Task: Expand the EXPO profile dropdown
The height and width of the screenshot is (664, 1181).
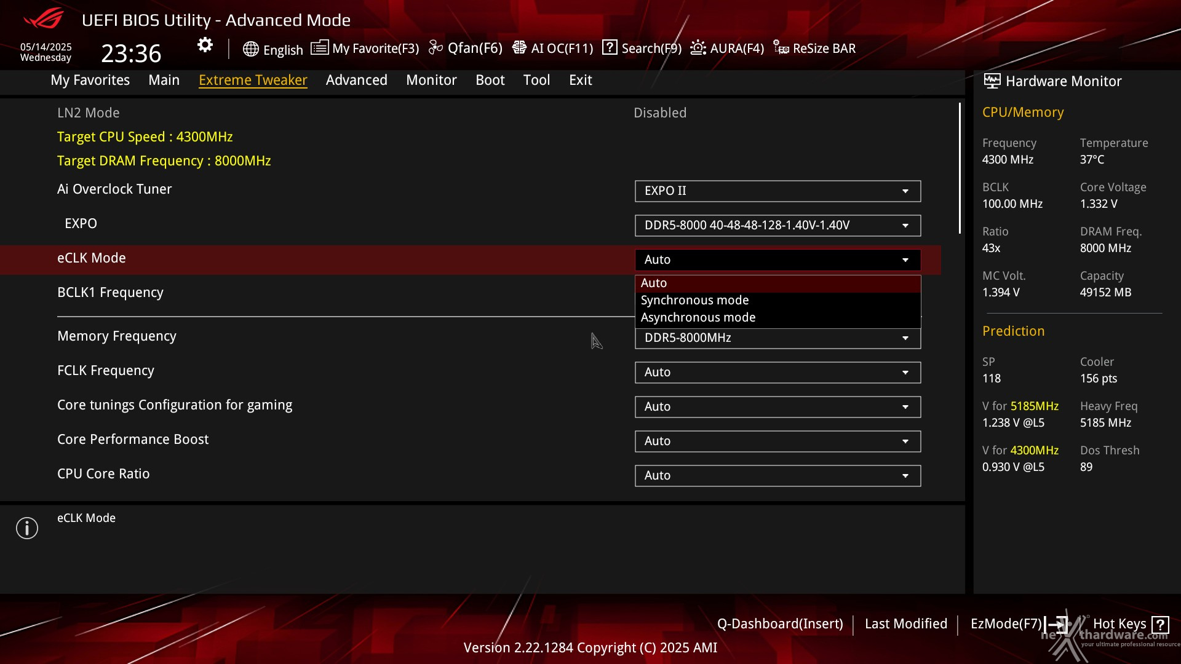Action: pos(777,226)
